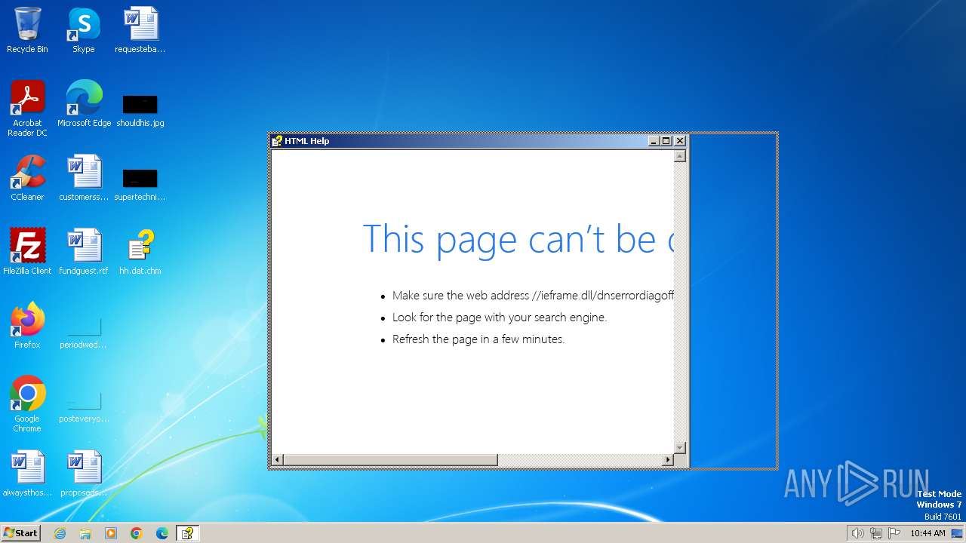The height and width of the screenshot is (543, 966).
Task: Select the fundguest.rtf document
Action: [84, 252]
